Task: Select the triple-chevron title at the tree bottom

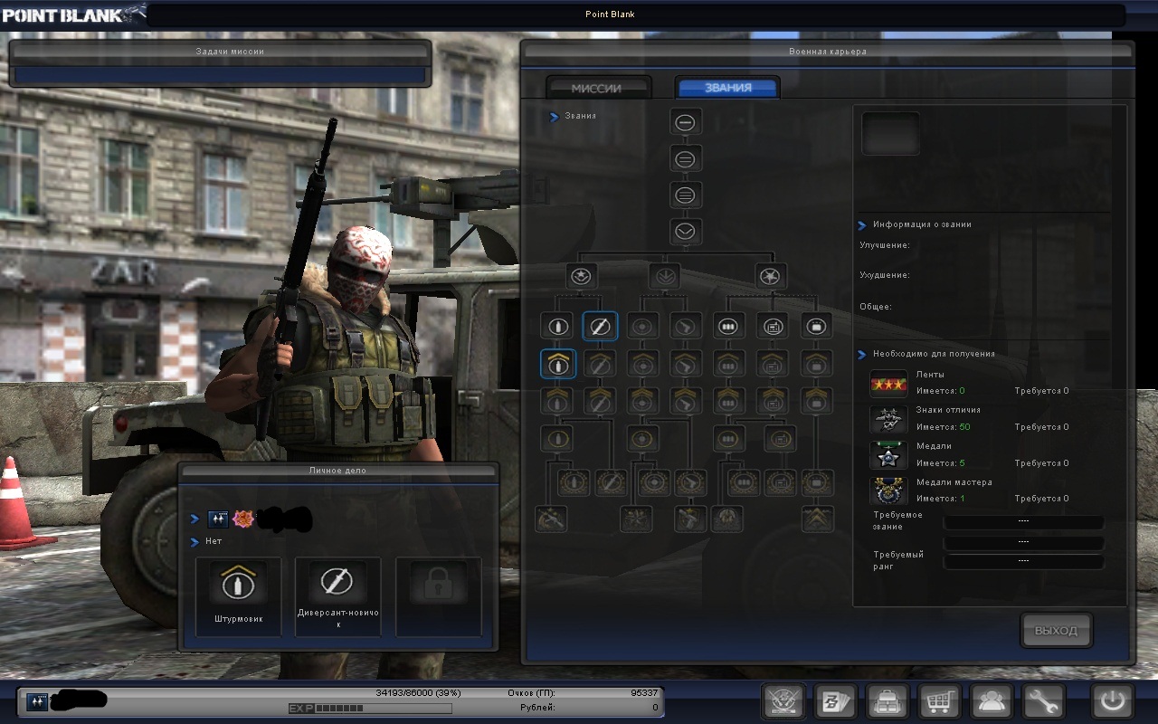Action: pos(817,519)
